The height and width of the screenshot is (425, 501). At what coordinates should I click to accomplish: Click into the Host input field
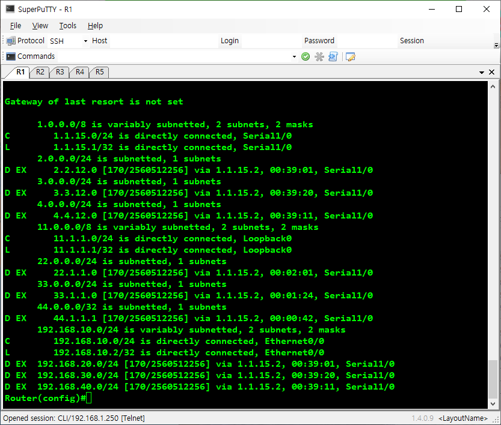[164, 41]
